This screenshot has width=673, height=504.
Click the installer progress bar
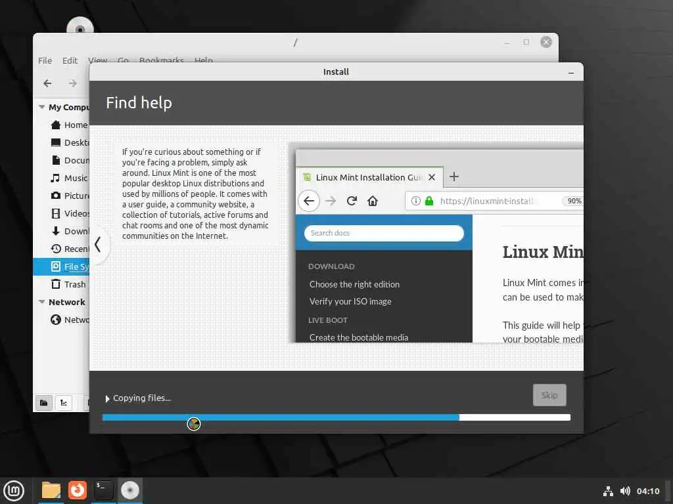pyautogui.click(x=336, y=417)
